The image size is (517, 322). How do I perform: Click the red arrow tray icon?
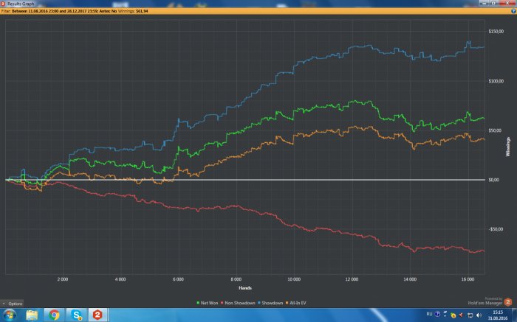coord(461,315)
